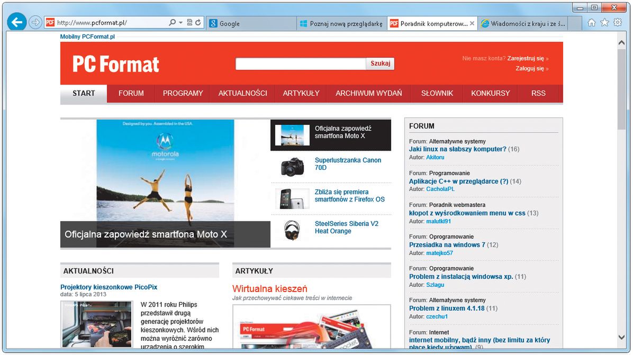633x355 pixels.
Task: Switch to the Wiadomości z kraju tab
Action: [523, 23]
